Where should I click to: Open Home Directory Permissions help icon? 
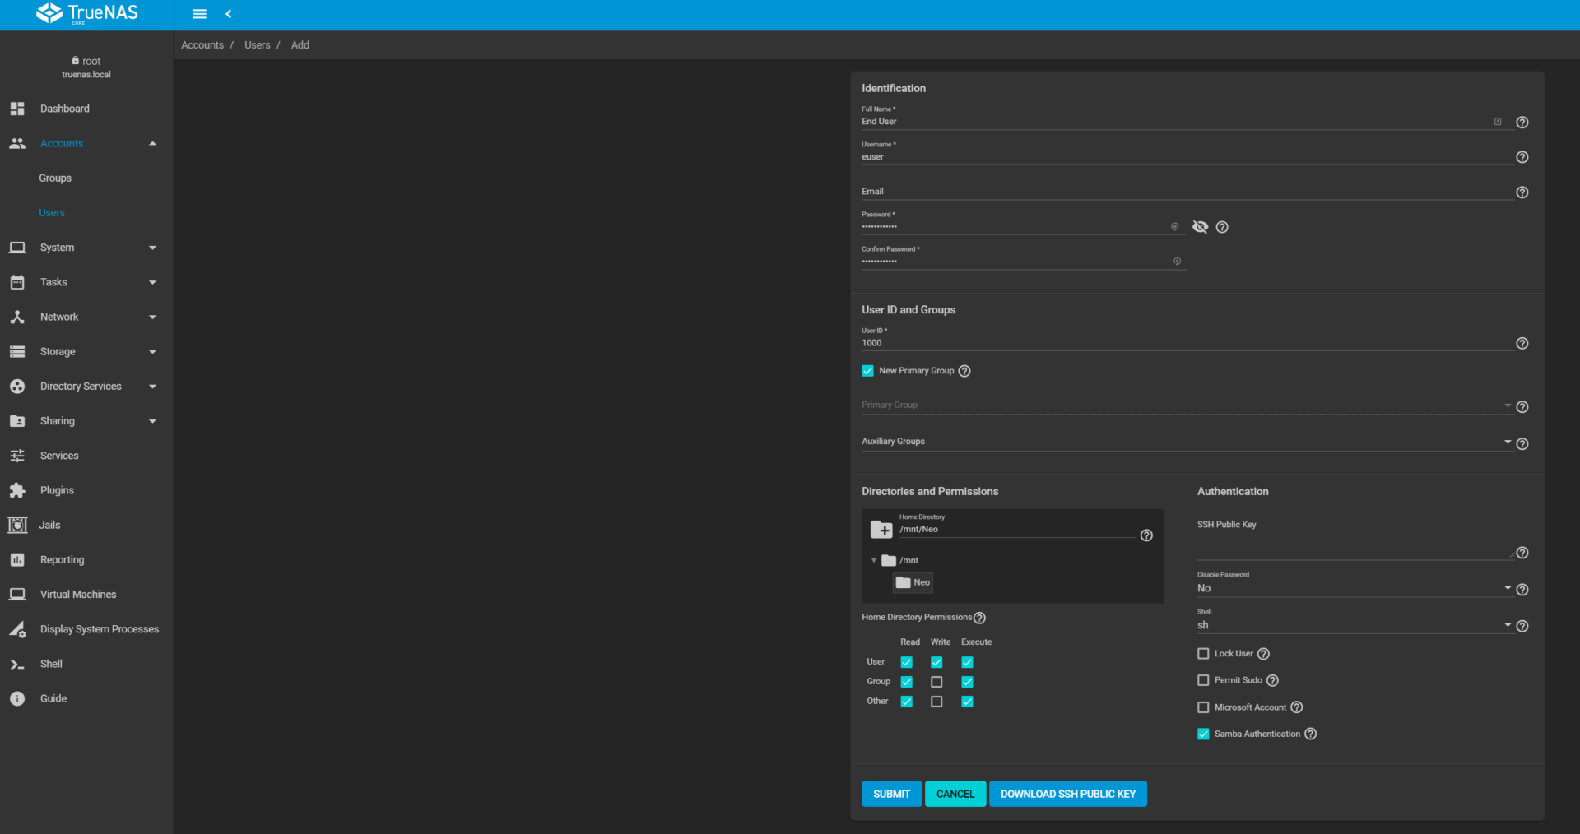pos(979,618)
